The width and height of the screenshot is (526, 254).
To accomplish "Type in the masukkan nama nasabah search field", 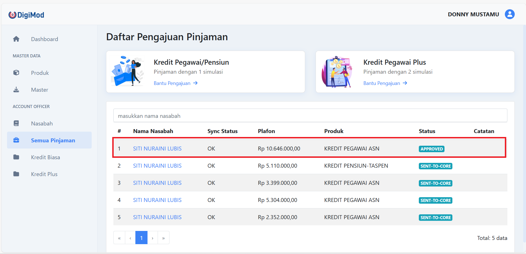I will (310, 116).
